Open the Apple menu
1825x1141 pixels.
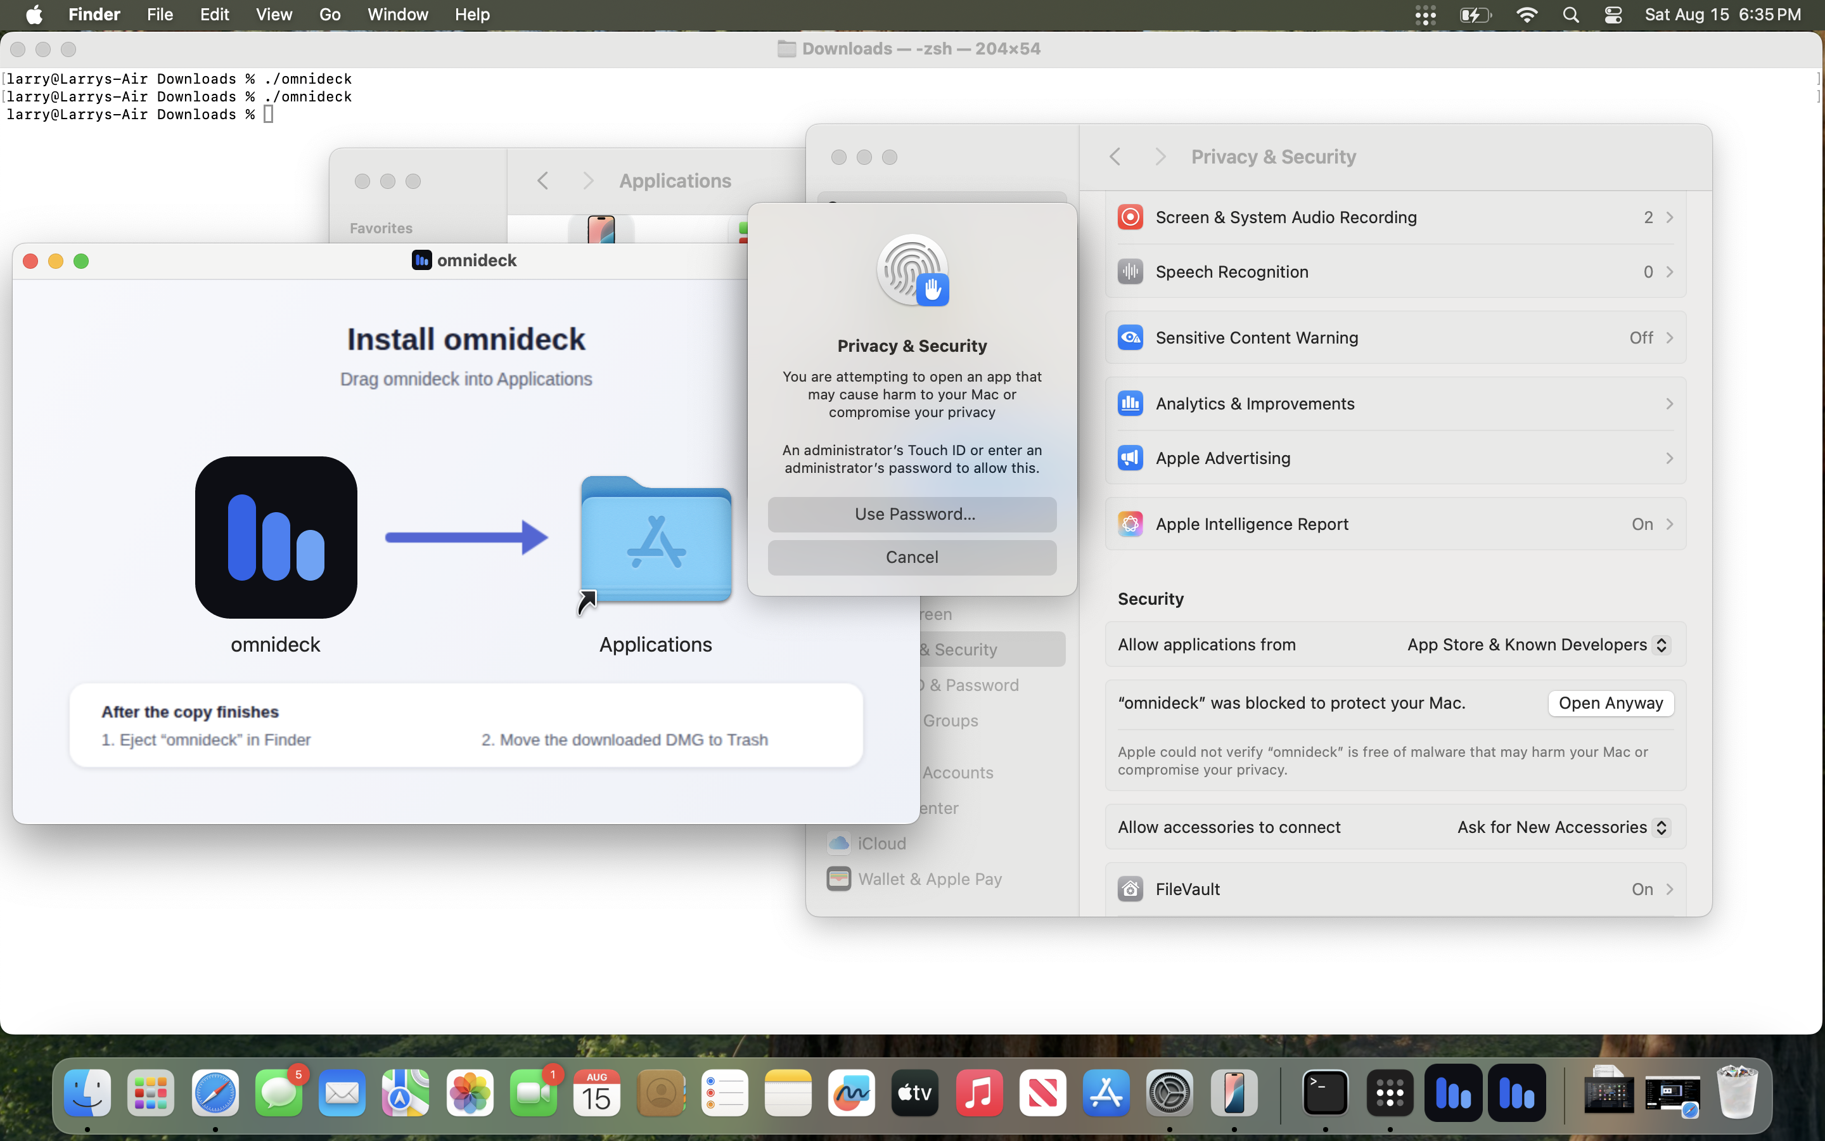34,15
